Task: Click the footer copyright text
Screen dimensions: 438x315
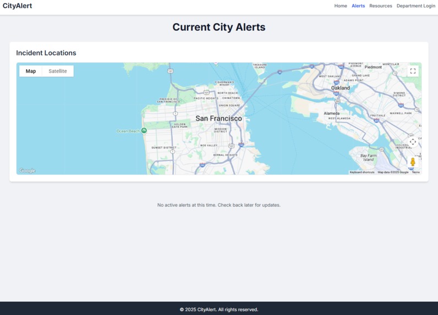Action: pos(218,310)
